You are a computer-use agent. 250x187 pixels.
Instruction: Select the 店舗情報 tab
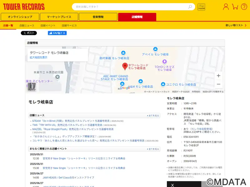point(137,17)
